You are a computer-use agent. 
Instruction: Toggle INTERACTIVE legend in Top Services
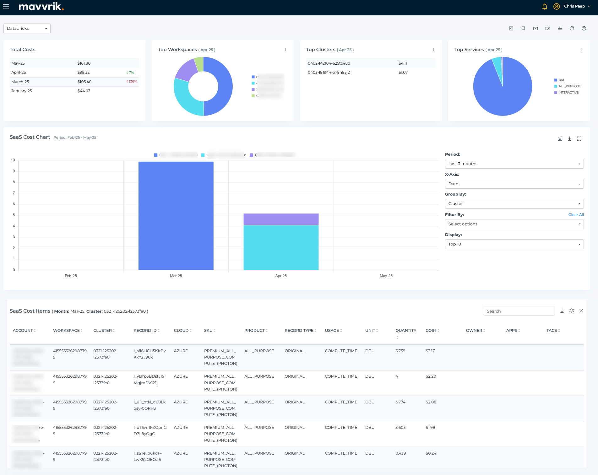point(568,93)
